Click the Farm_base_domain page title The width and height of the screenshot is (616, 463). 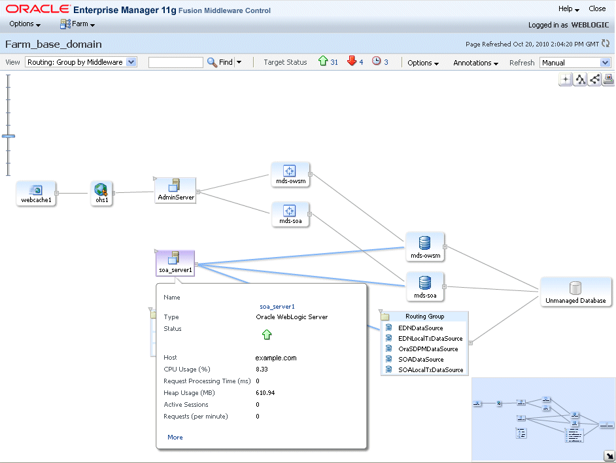(x=54, y=44)
